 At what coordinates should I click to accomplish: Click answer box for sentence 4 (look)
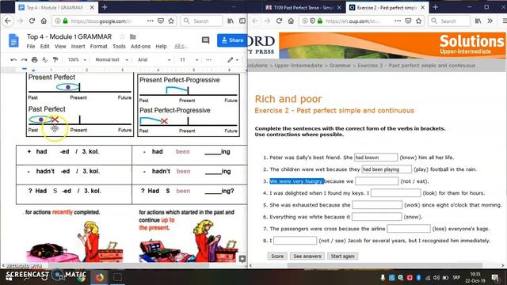pyautogui.click(x=396, y=193)
